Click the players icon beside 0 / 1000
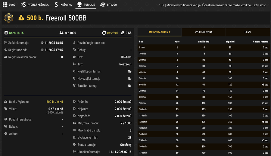The height and width of the screenshot is (156, 271). pyautogui.click(x=61, y=33)
